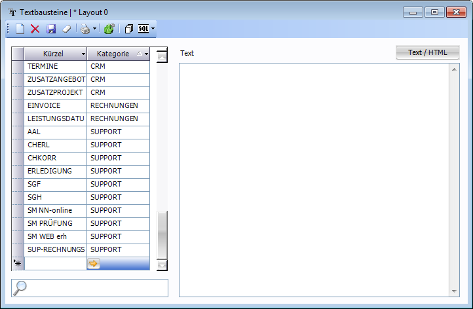This screenshot has width=473, height=309.
Task: Click the orange arrow in the new row
Action: (x=94, y=263)
